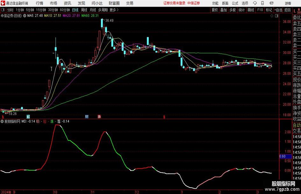This screenshot has height=194, width=301.
Task: Click the R 300 icon in right panel header
Action: point(299,11)
